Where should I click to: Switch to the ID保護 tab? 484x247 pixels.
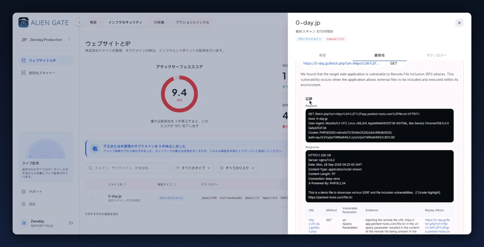(159, 22)
